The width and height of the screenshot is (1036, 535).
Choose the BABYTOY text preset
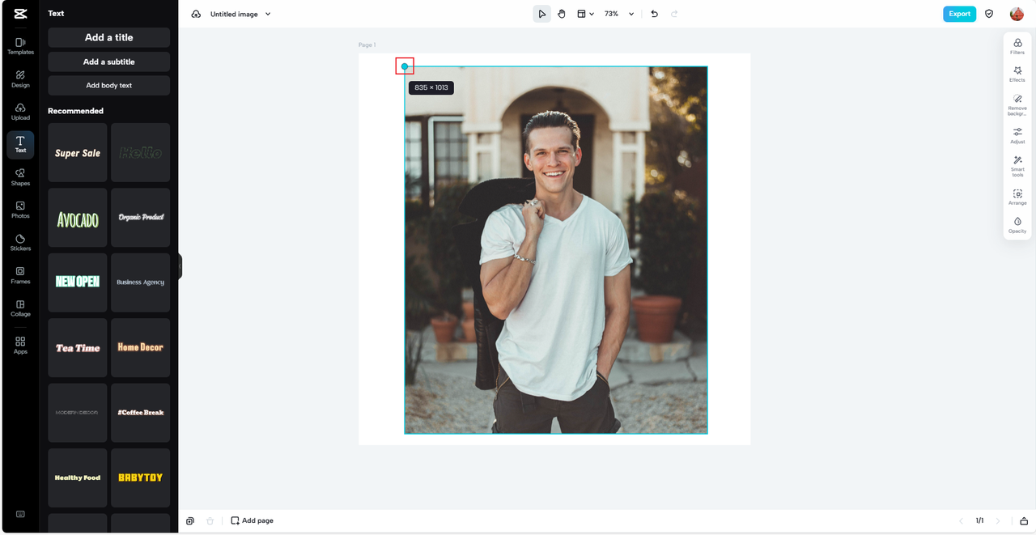coord(140,478)
